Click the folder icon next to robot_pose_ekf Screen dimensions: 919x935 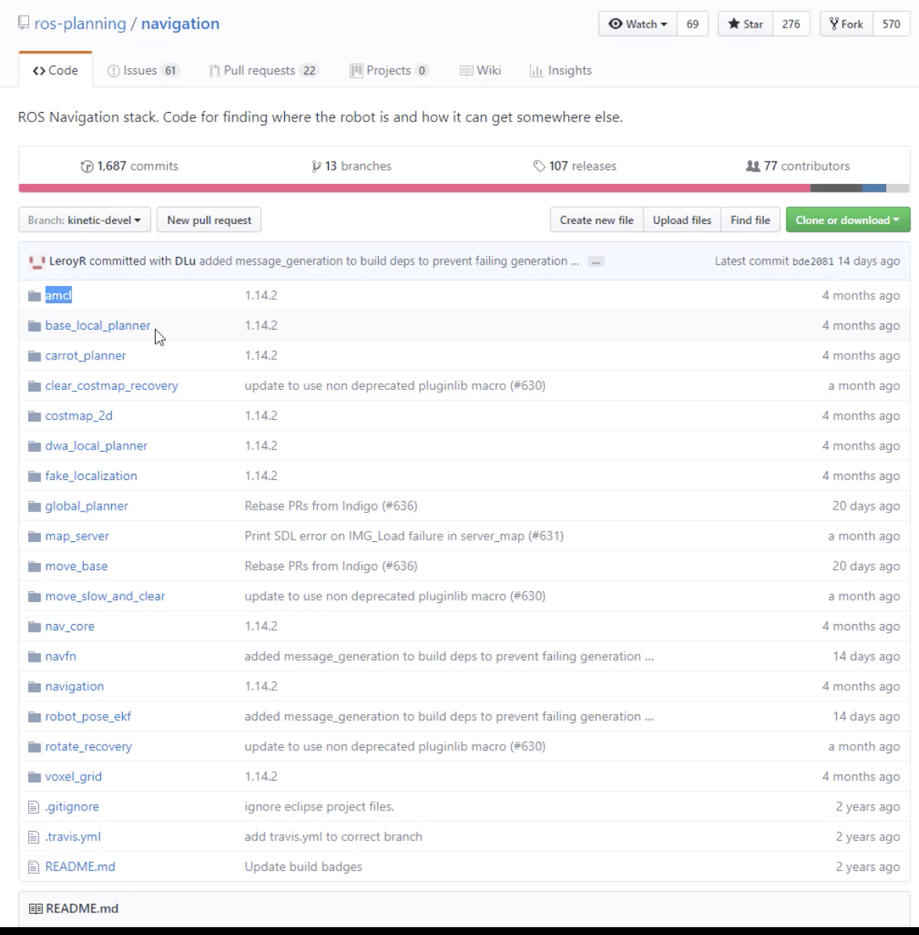pos(34,717)
